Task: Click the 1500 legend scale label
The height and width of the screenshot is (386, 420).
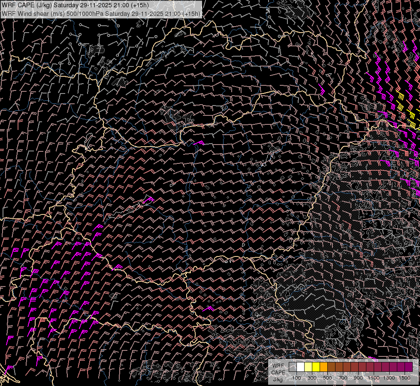Action: click(x=404, y=378)
